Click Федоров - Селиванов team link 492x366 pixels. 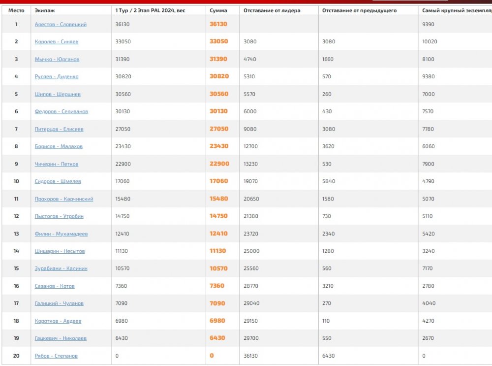click(x=61, y=112)
